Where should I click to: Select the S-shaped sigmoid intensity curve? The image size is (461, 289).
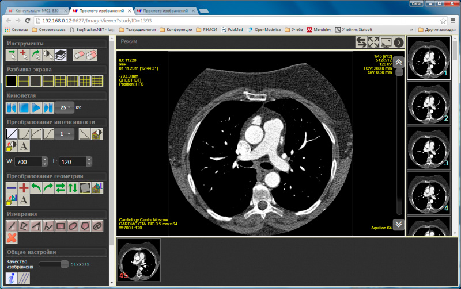click(48, 134)
